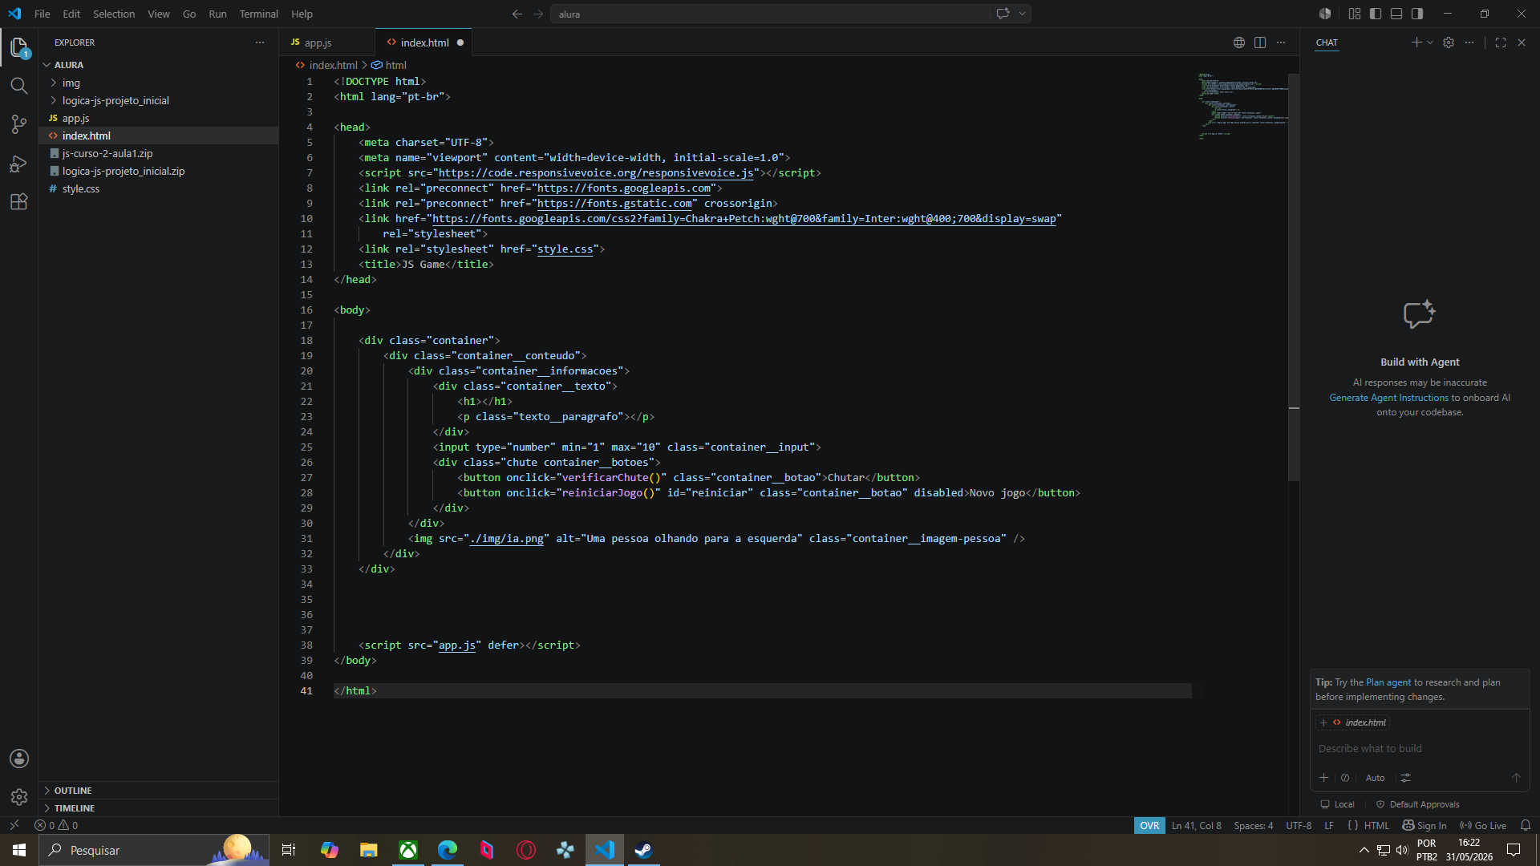Click the chat tools configuration icon
This screenshot has width=1540, height=866.
coord(1406,778)
